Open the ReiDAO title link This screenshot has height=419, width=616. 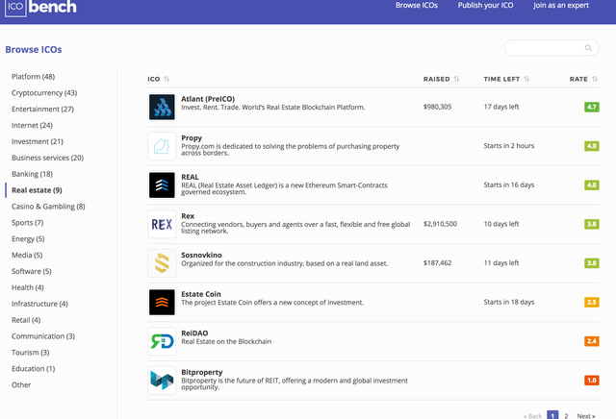(x=194, y=333)
